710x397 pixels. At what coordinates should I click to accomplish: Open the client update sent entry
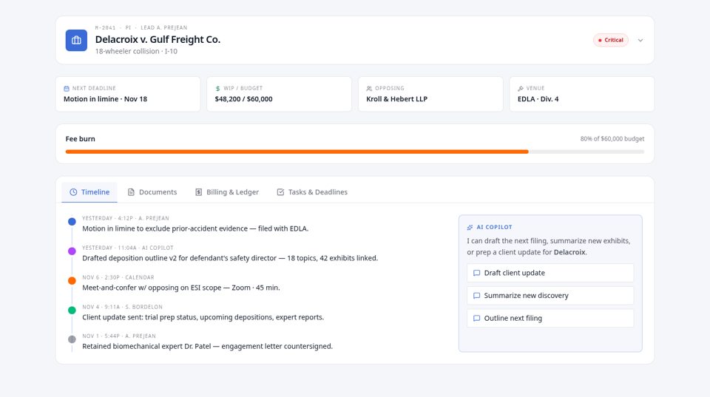click(203, 317)
